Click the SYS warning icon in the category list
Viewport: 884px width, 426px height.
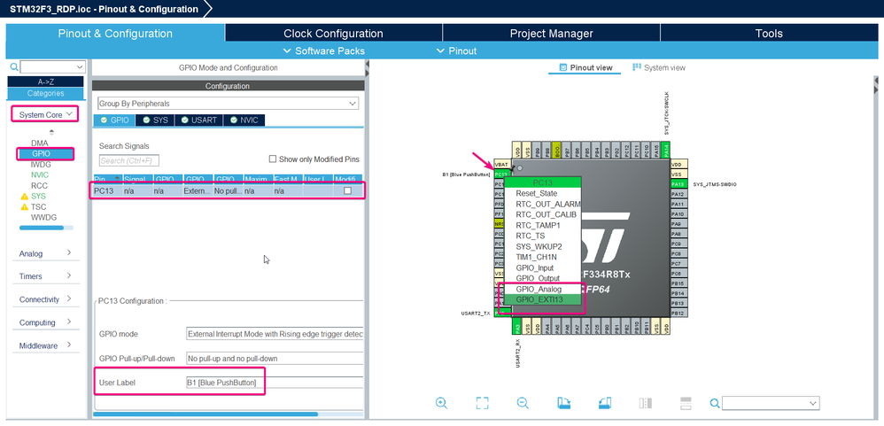[24, 196]
